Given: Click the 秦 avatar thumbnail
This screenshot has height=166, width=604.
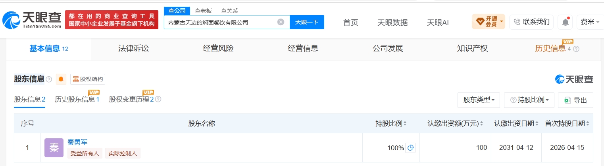Looking at the screenshot, I should [x=54, y=148].
